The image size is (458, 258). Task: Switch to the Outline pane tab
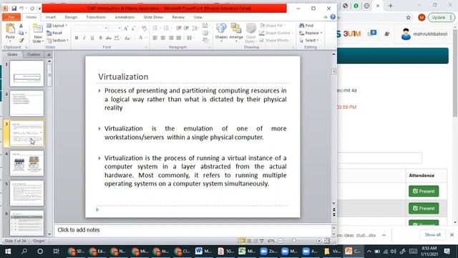(34, 54)
